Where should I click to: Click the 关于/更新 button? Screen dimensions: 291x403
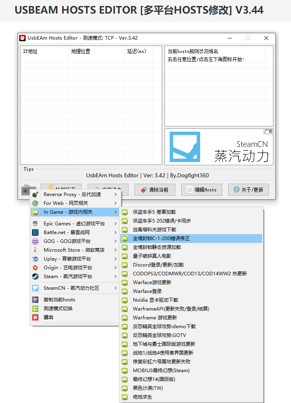pos(248,190)
